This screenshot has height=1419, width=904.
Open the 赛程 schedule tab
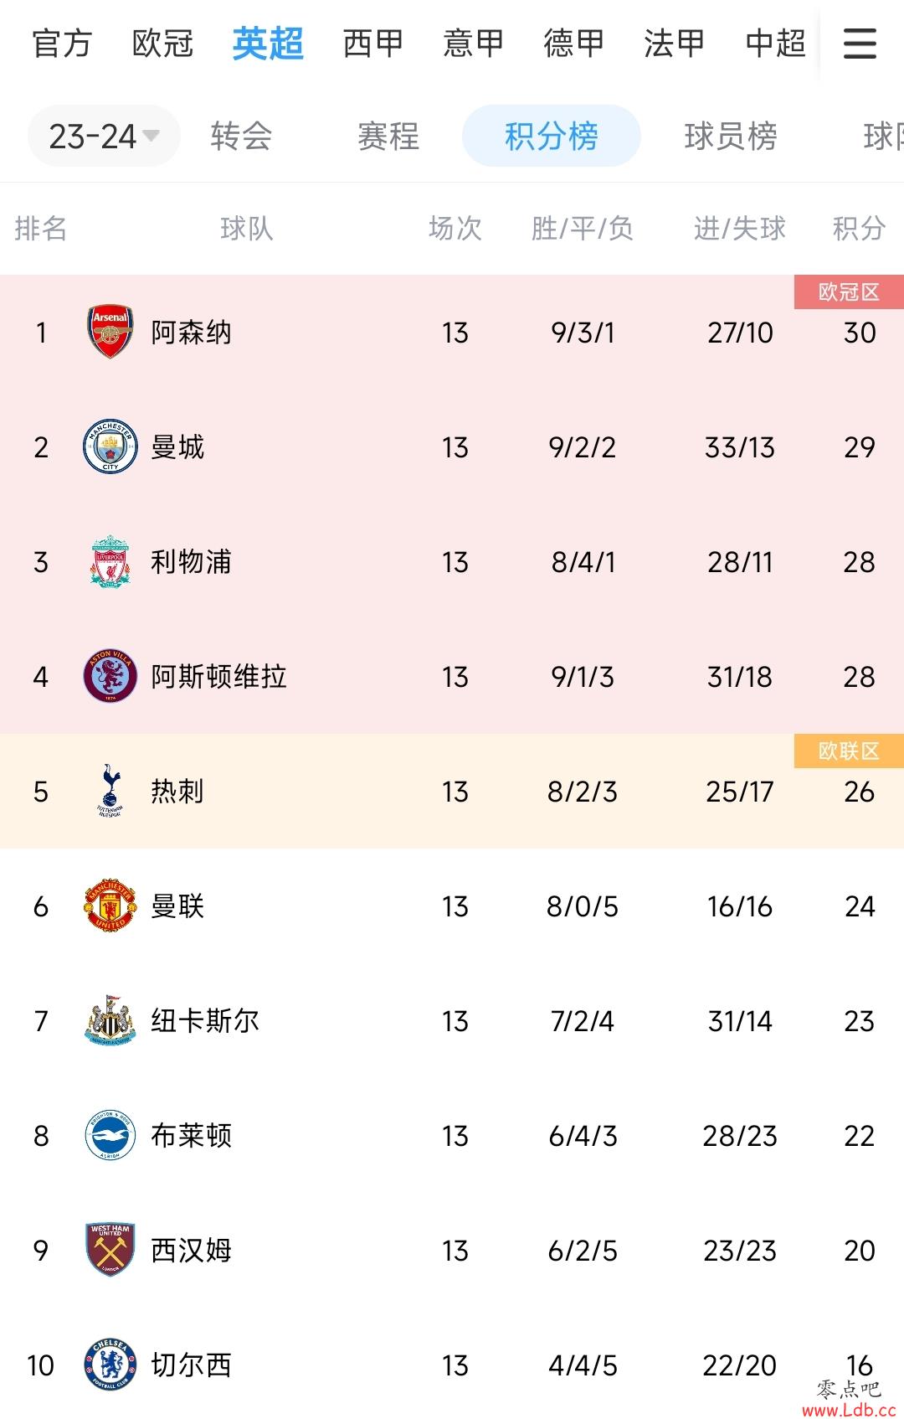[x=388, y=136]
